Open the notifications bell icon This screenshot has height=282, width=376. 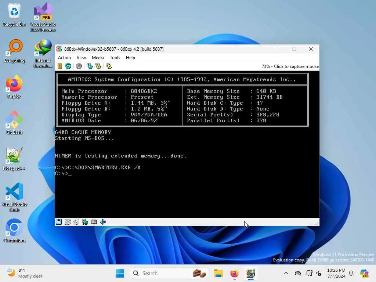tap(351, 273)
